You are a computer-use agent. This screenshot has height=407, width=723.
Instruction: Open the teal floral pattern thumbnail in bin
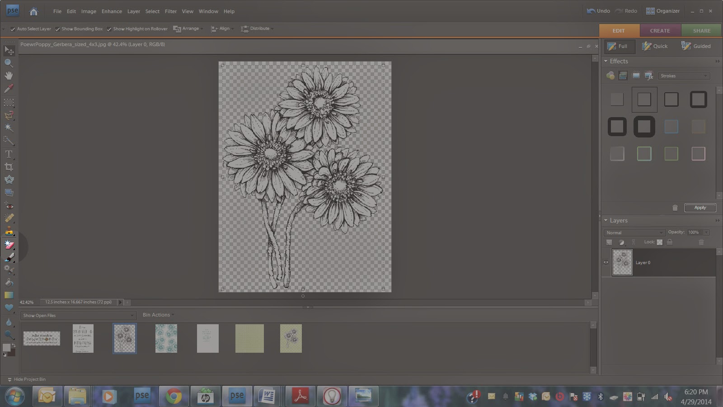[x=166, y=338]
